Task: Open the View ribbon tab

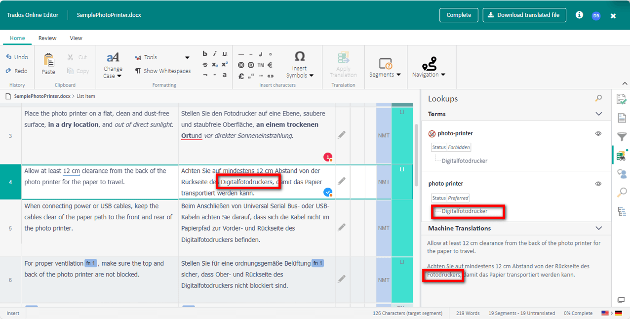Action: [76, 38]
